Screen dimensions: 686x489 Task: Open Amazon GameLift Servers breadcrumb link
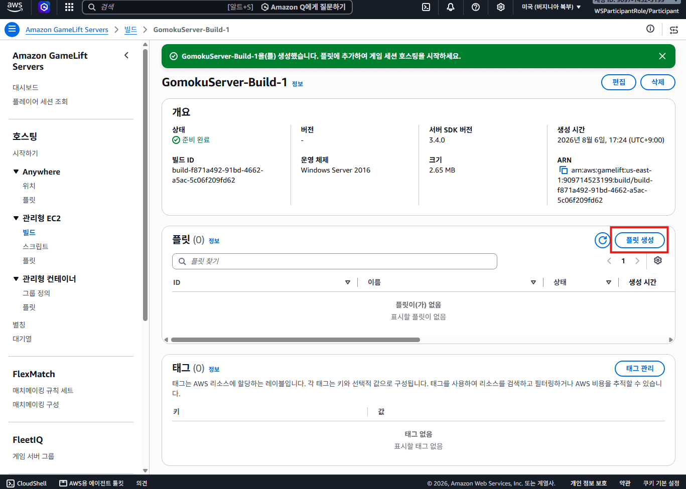point(67,30)
